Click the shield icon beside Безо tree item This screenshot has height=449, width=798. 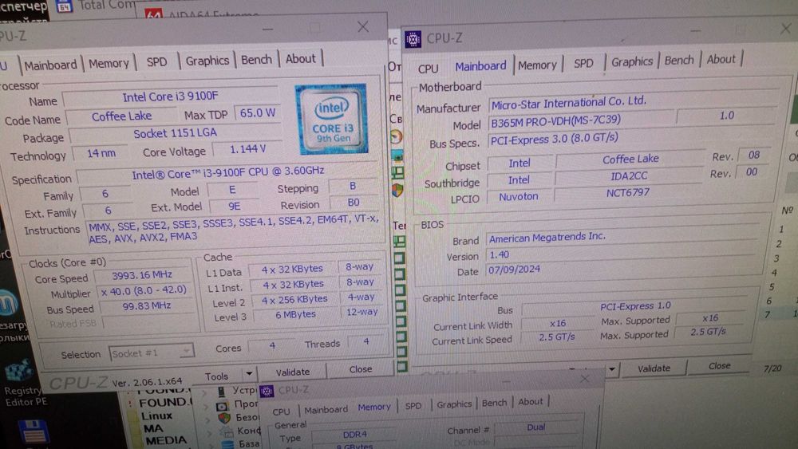click(x=224, y=419)
